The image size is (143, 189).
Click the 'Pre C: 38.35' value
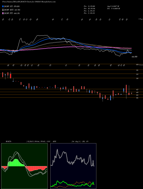[x=90, y=13]
